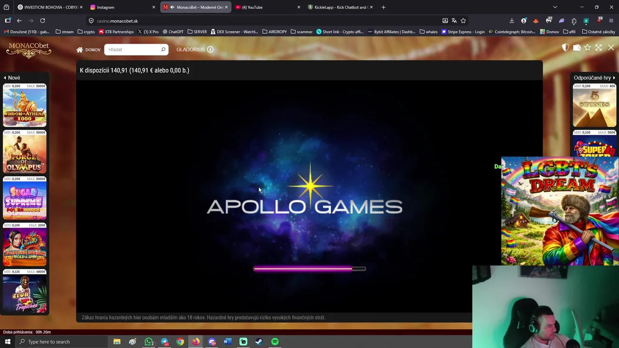Open site security lock information

pos(91,21)
